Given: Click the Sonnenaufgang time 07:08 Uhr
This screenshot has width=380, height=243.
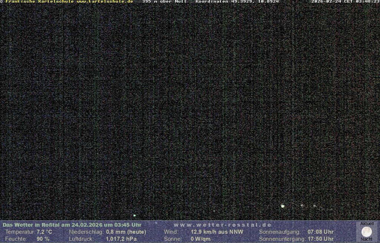Looking at the screenshot, I should point(321,232).
